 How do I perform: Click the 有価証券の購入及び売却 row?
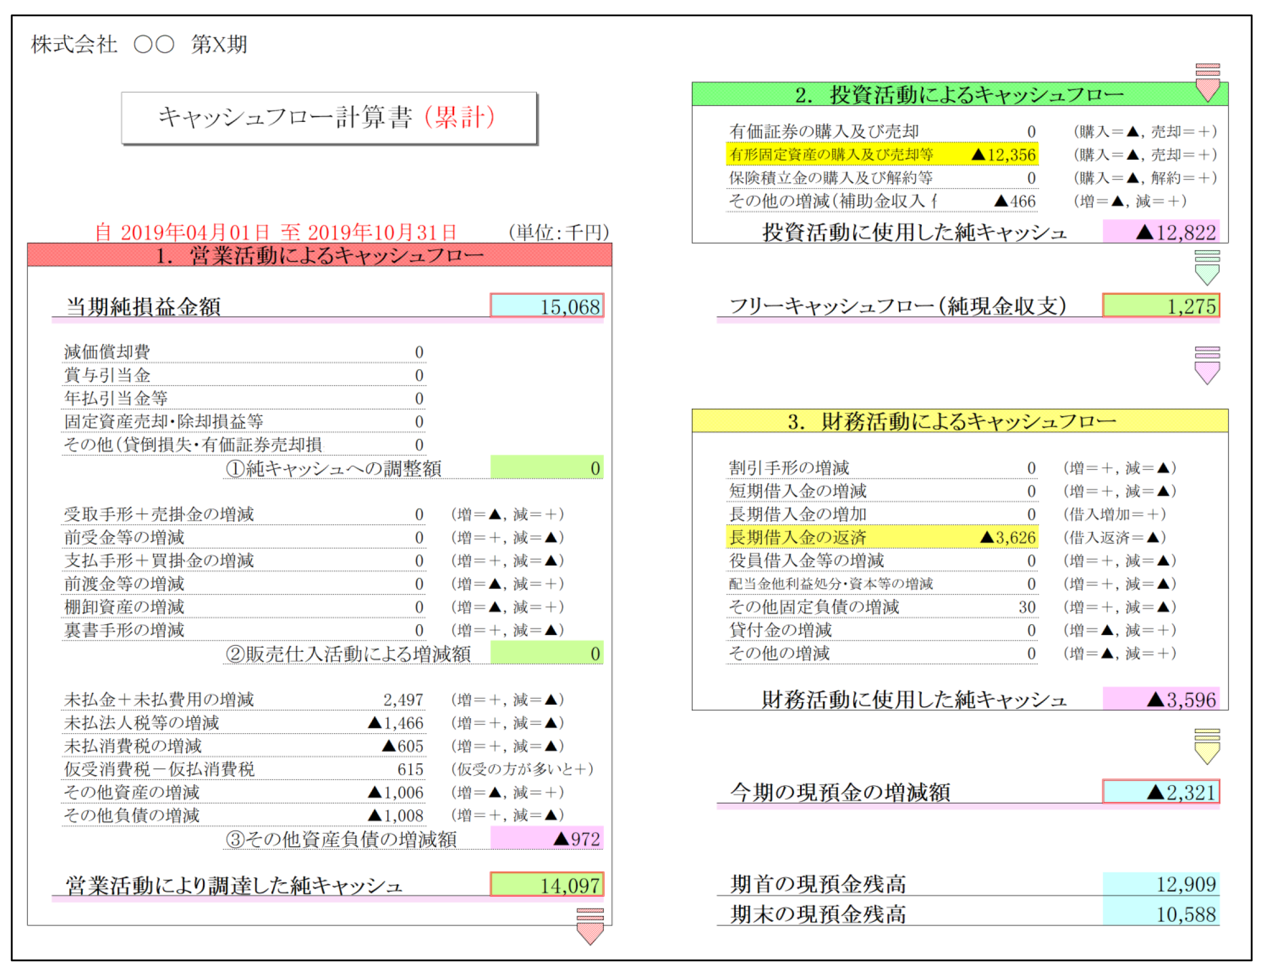click(x=882, y=132)
